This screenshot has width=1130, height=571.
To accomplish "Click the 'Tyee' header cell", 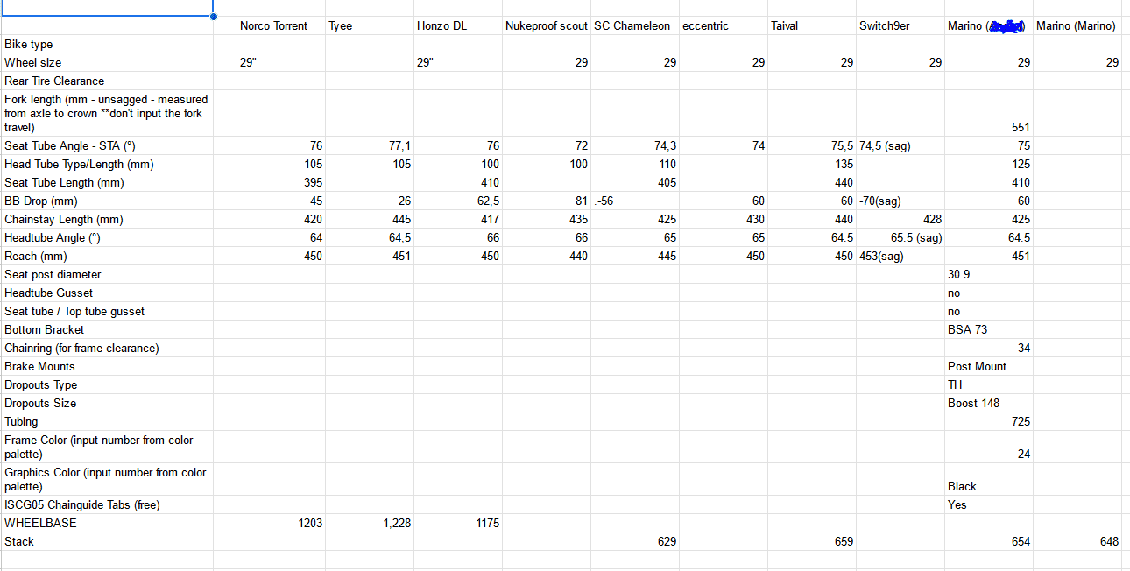I will tap(370, 26).
